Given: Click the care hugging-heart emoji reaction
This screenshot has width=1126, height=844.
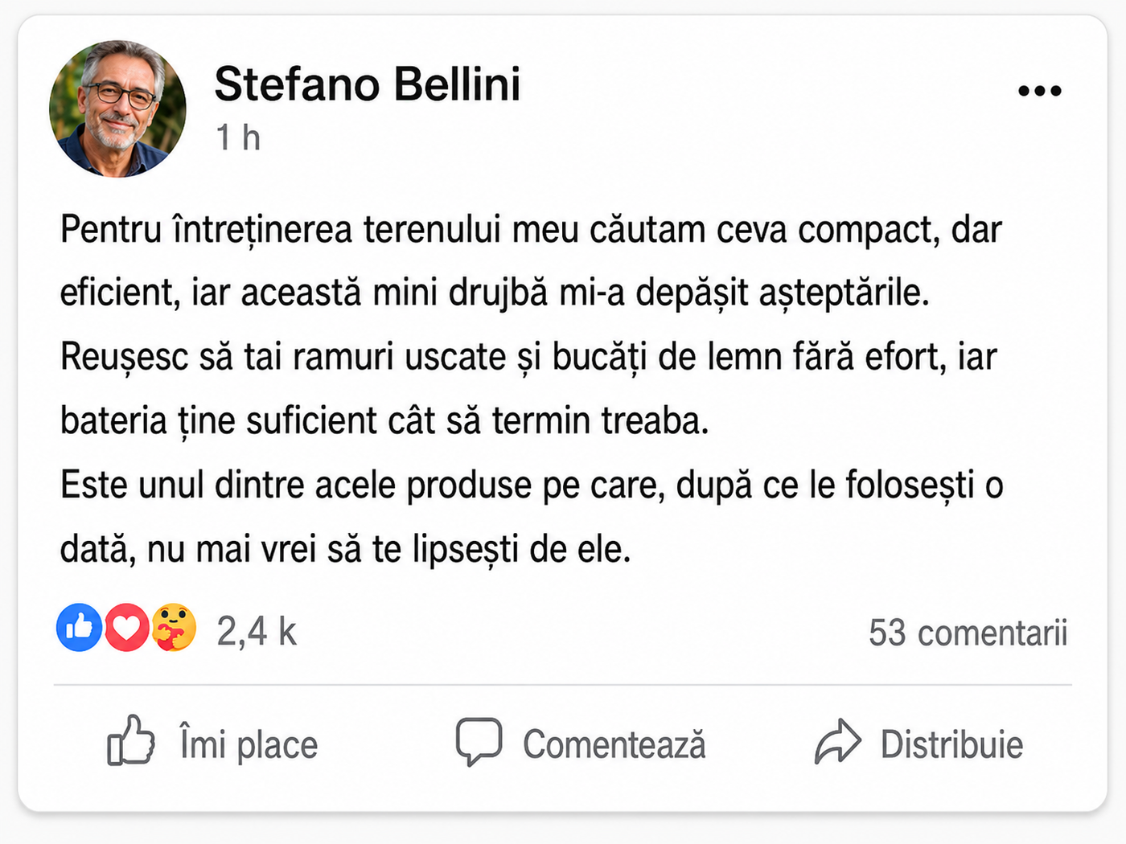Looking at the screenshot, I should coord(173,627).
